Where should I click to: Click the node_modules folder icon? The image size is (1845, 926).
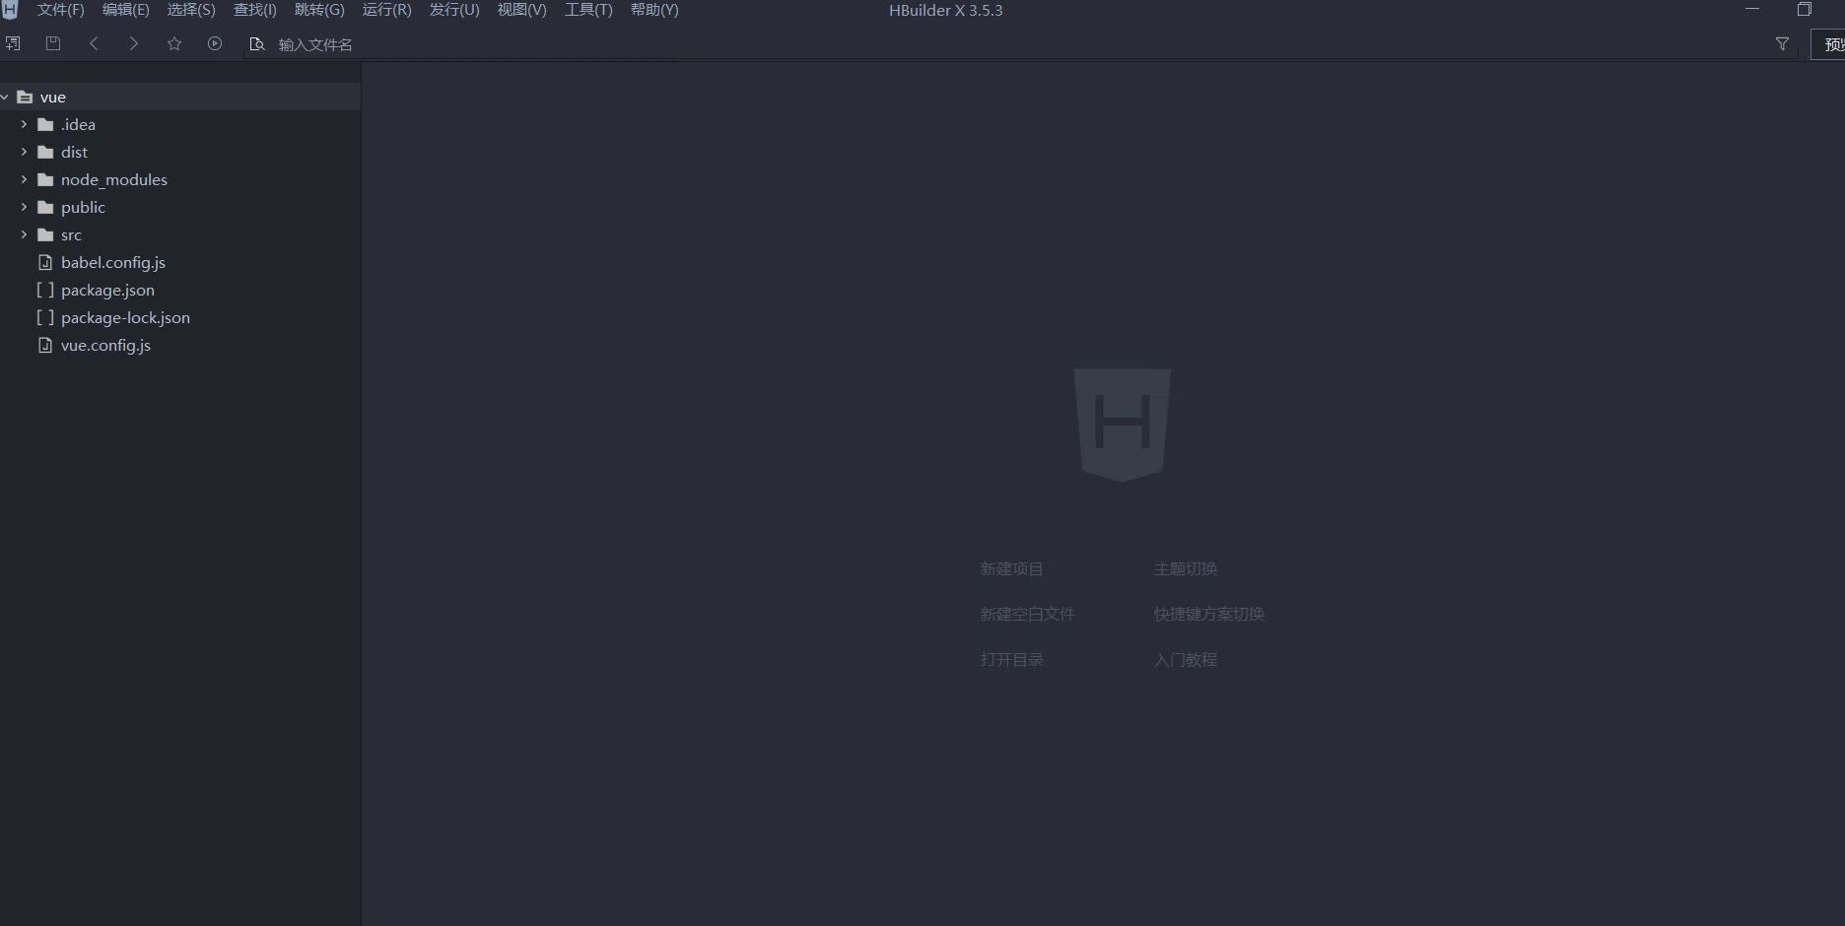[45, 180]
